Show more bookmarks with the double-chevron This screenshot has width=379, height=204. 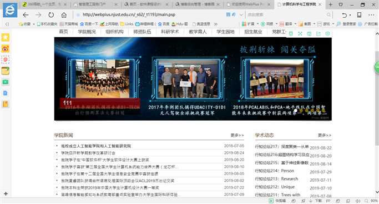coord(216,24)
